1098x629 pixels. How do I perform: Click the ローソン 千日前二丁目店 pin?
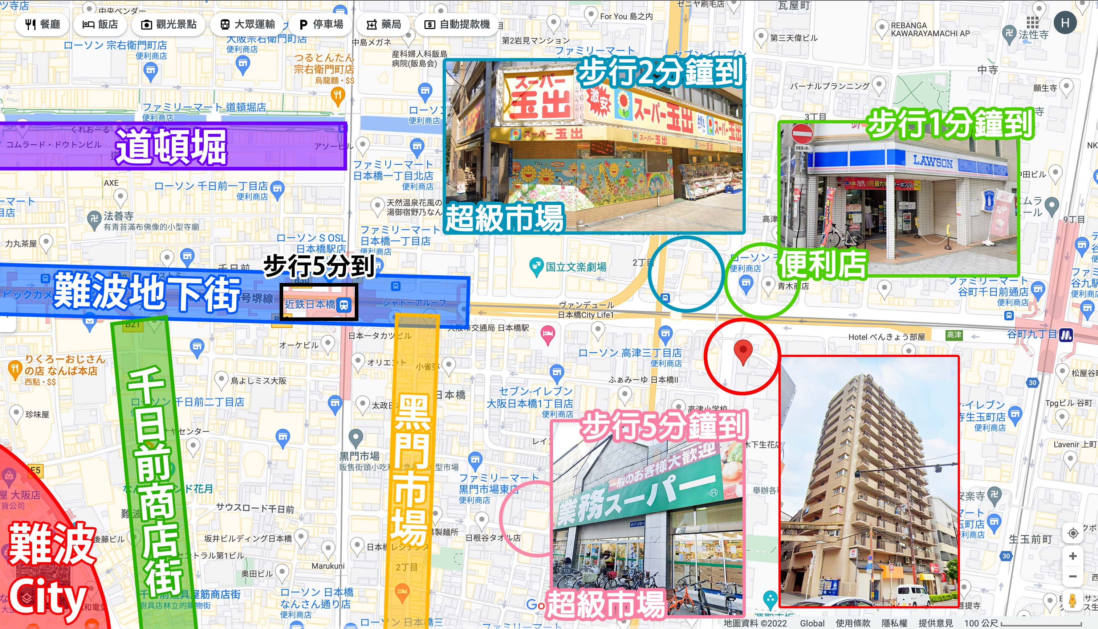pyautogui.click(x=334, y=405)
